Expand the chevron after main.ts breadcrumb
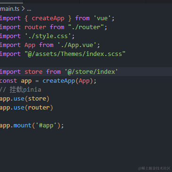 (x=23, y=9)
